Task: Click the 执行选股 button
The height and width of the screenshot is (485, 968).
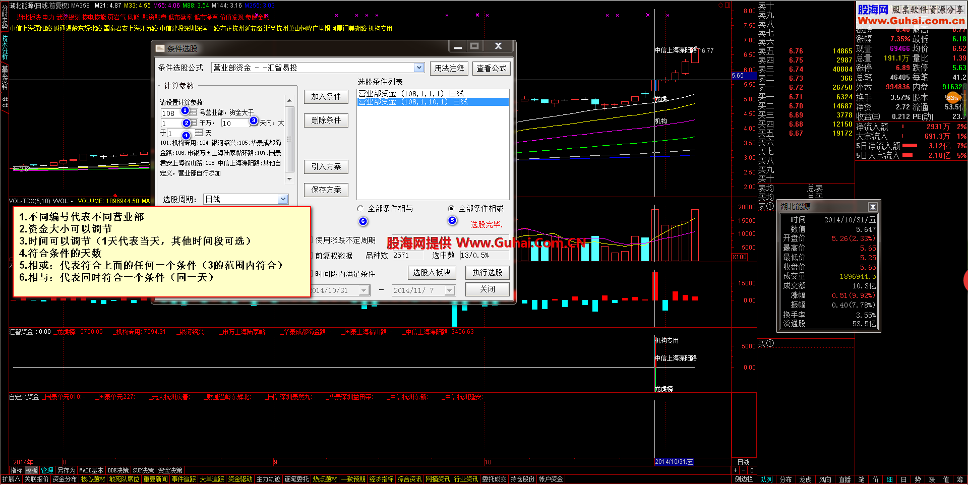Action: coord(488,273)
